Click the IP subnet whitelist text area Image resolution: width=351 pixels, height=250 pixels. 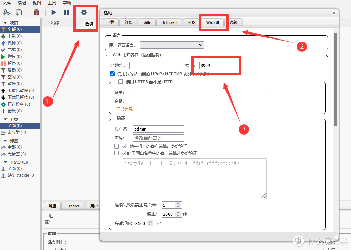tap(195, 179)
